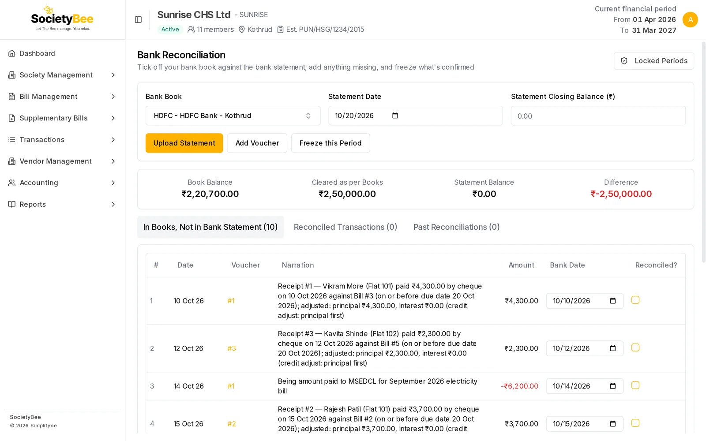The width and height of the screenshot is (706, 441).
Task: Click the Accounting users icon
Action: click(x=12, y=183)
